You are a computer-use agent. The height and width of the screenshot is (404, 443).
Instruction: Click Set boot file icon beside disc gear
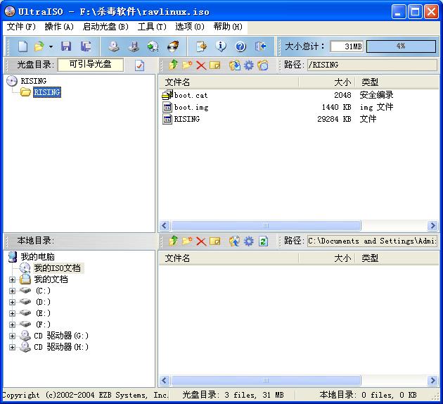pyautogui.click(x=263, y=65)
